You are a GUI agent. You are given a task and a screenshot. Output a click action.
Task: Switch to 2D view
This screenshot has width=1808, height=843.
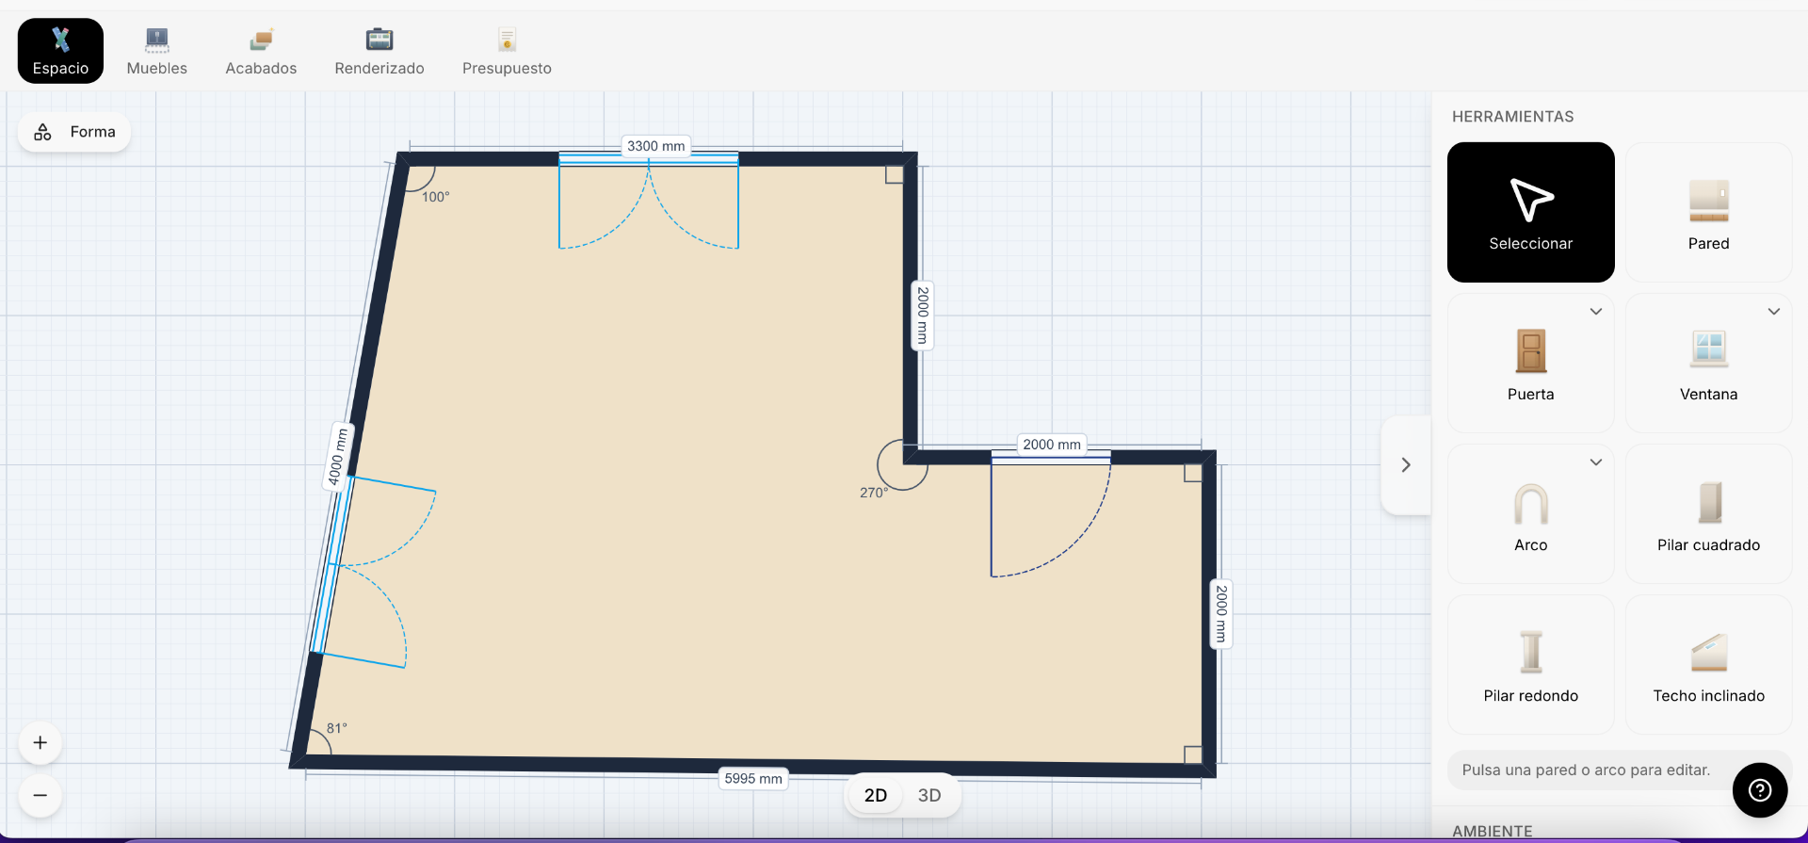876,795
